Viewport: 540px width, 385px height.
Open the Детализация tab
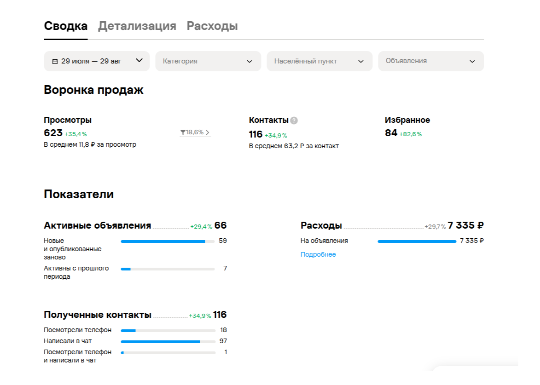137,26
